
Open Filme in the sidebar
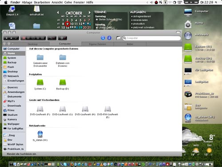coord(14,110)
